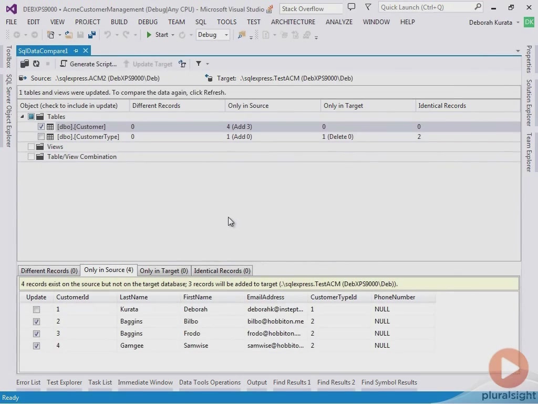The width and height of the screenshot is (538, 404).
Task: Close the SqlDataCompare1 tab
Action: [x=86, y=50]
